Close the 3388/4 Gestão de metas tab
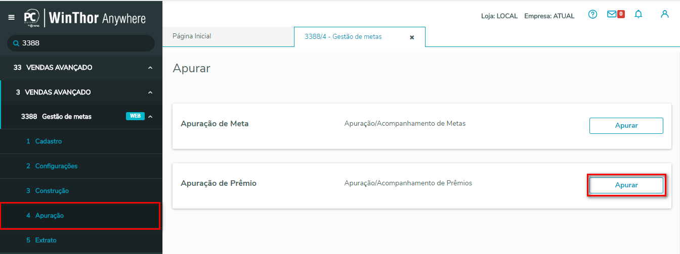Image resolution: width=680 pixels, height=254 pixels. pyautogui.click(x=412, y=37)
